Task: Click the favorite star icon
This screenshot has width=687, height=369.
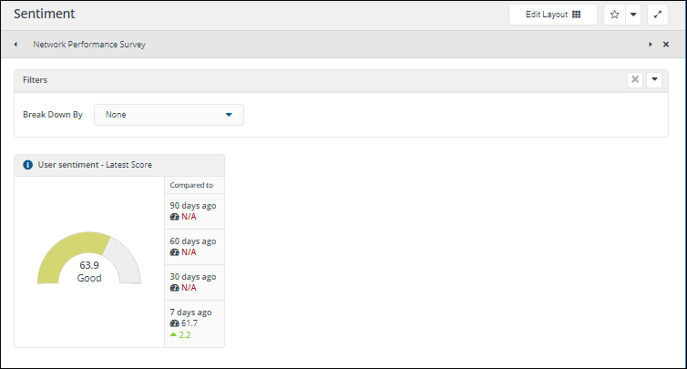Action: point(614,15)
